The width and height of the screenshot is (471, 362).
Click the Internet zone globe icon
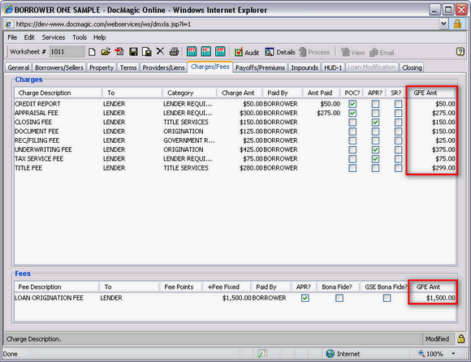point(331,354)
